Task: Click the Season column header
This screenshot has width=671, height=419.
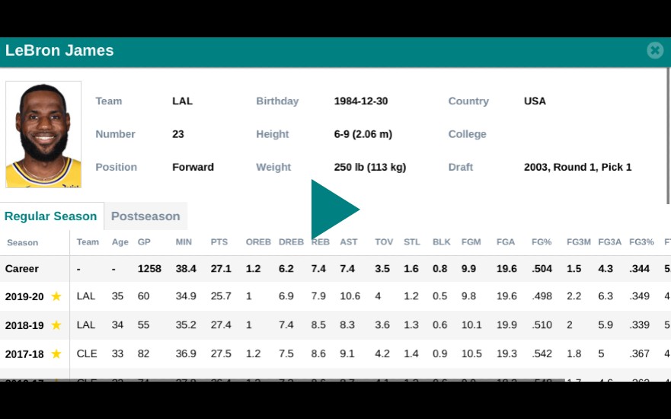Action: (22, 243)
